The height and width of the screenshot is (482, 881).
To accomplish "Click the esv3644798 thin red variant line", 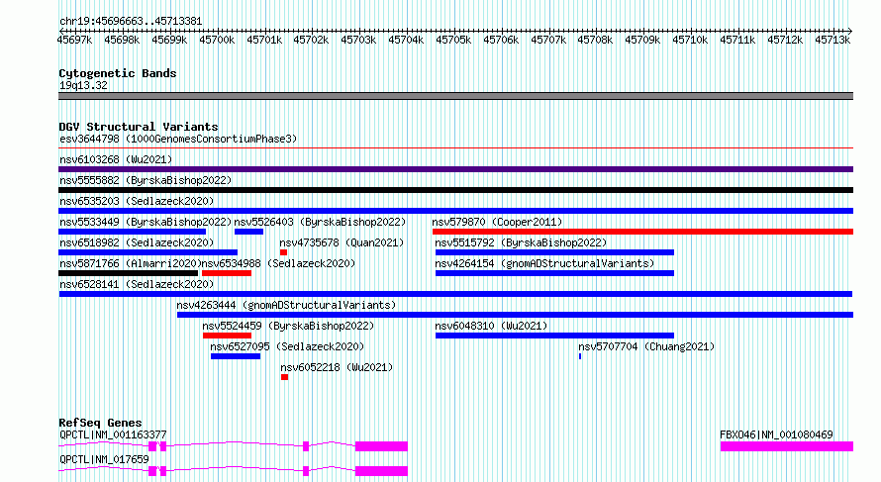I will click(455, 148).
